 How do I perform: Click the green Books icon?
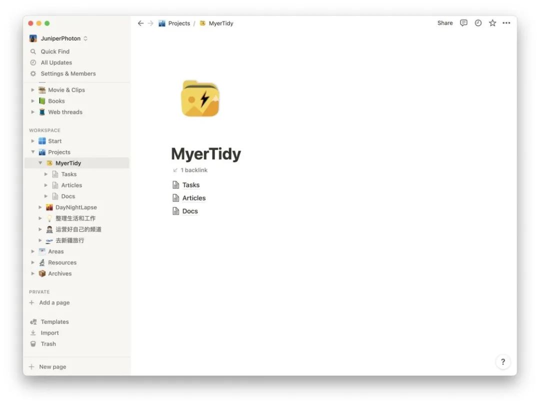tap(42, 101)
